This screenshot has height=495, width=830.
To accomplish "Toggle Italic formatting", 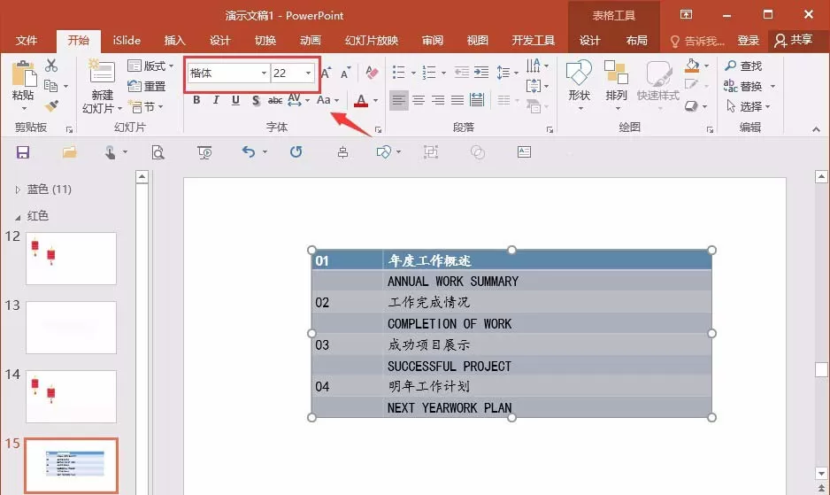I will click(216, 100).
